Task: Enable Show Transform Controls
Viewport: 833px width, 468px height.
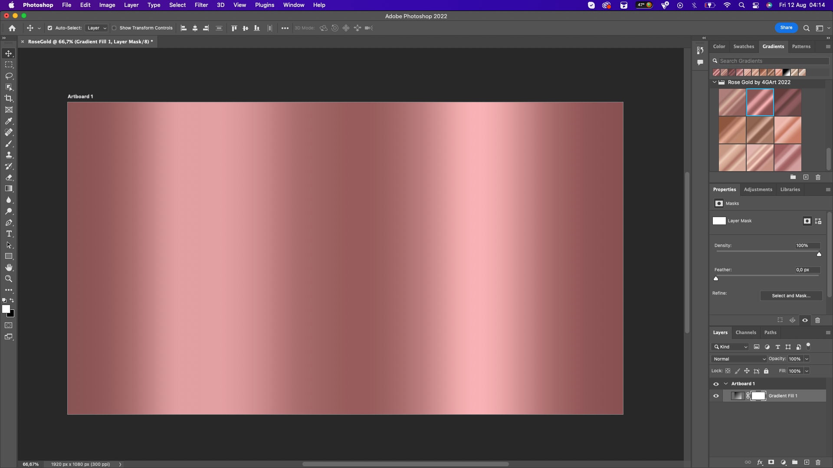Action: (x=114, y=28)
